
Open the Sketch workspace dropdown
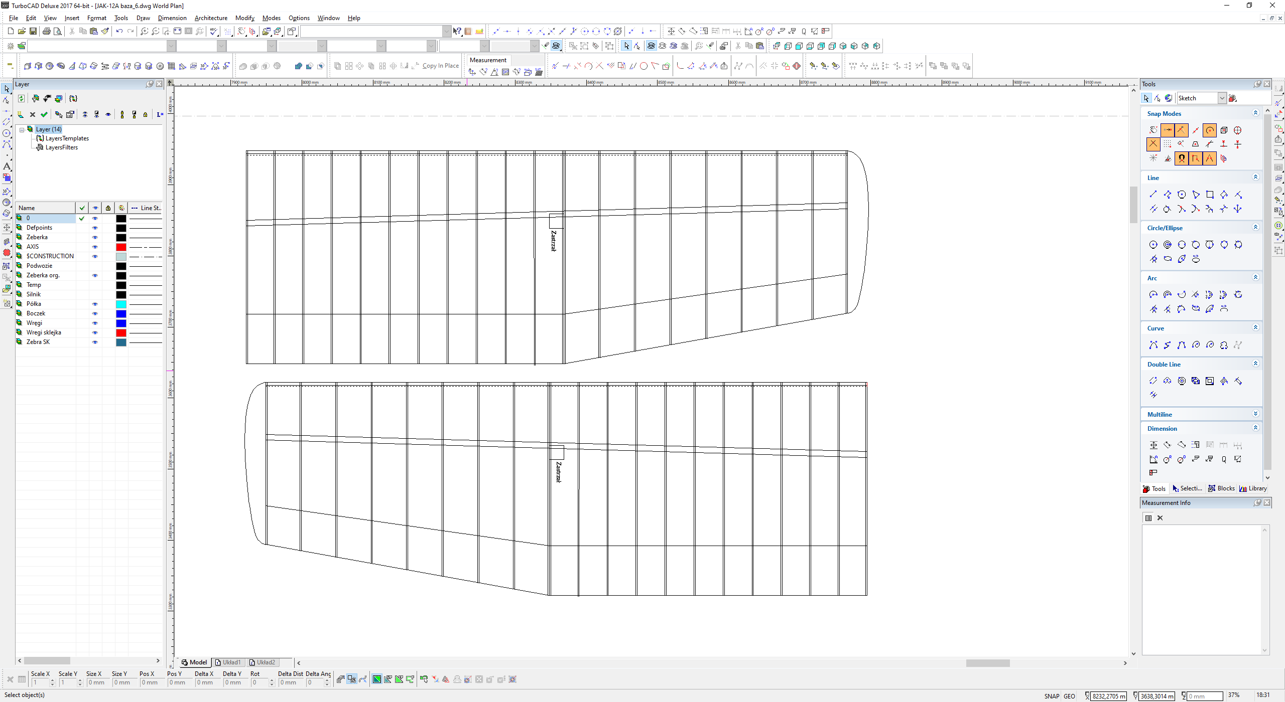click(x=1222, y=98)
